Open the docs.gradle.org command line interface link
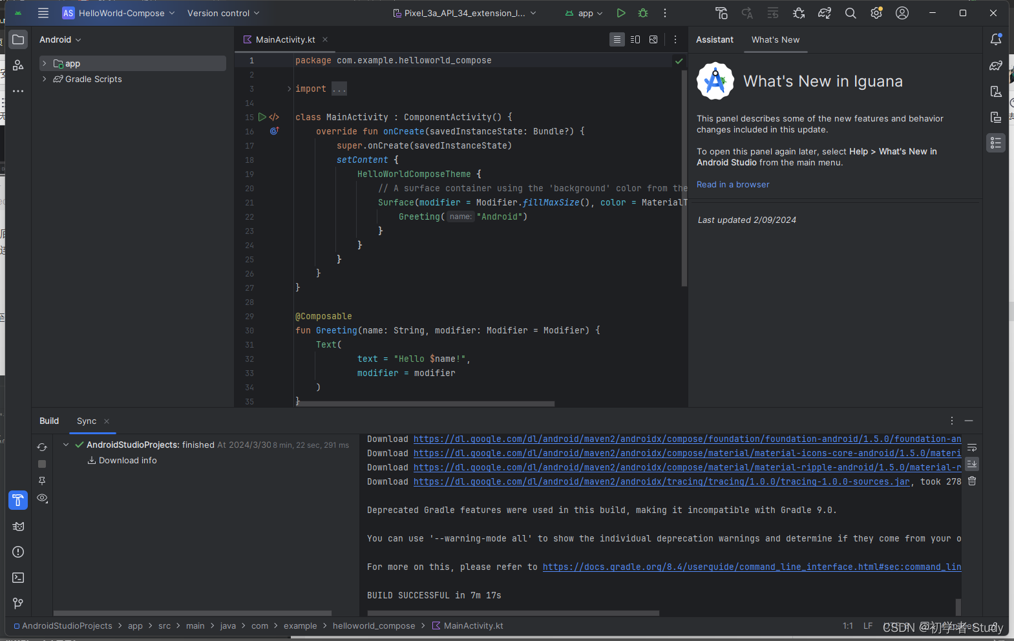Screen dimensions: 1014x641 click(x=752, y=567)
